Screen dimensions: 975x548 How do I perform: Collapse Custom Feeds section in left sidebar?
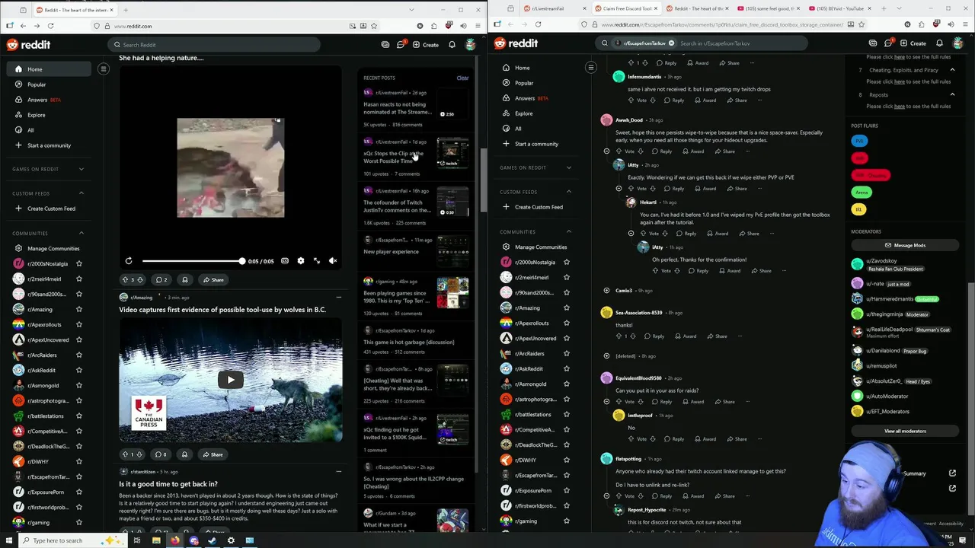point(82,193)
